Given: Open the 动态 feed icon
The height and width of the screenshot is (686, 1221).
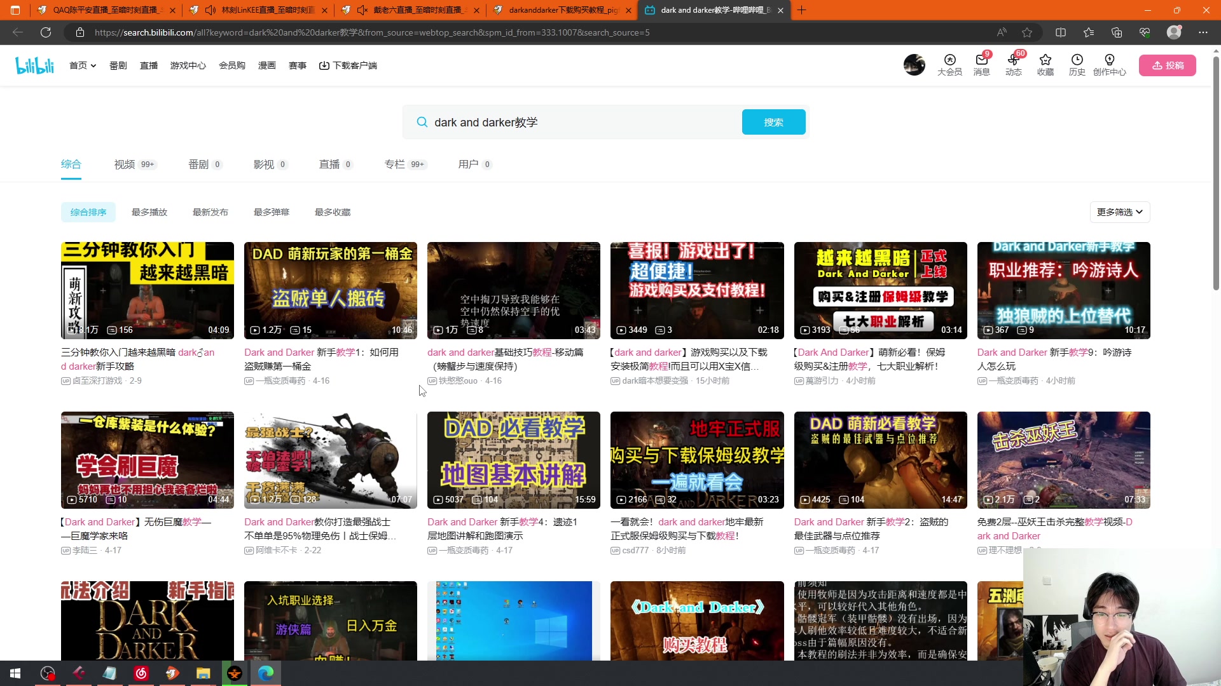Looking at the screenshot, I should (x=1013, y=65).
